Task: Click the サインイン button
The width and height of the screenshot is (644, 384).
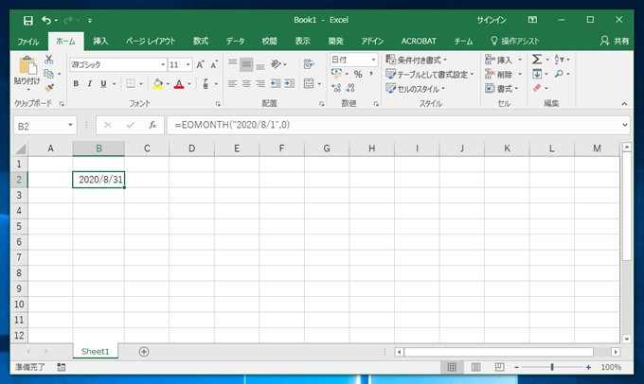Action: 492,20
